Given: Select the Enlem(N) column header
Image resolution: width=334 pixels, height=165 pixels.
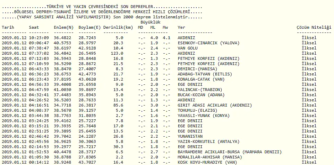Looking at the screenshot, I should [x=64, y=27].
